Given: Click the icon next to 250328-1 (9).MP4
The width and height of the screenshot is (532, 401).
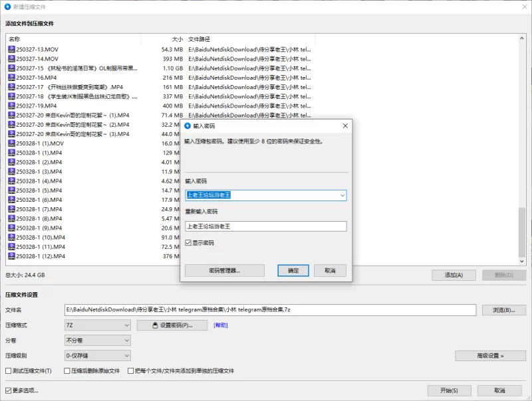Looking at the screenshot, I should click(11, 228).
